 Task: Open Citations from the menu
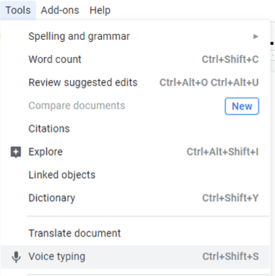(49, 129)
